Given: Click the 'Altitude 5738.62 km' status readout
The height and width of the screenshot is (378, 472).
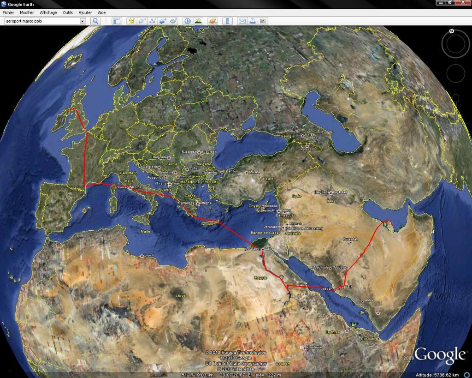Looking at the screenshot, I should [x=437, y=375].
